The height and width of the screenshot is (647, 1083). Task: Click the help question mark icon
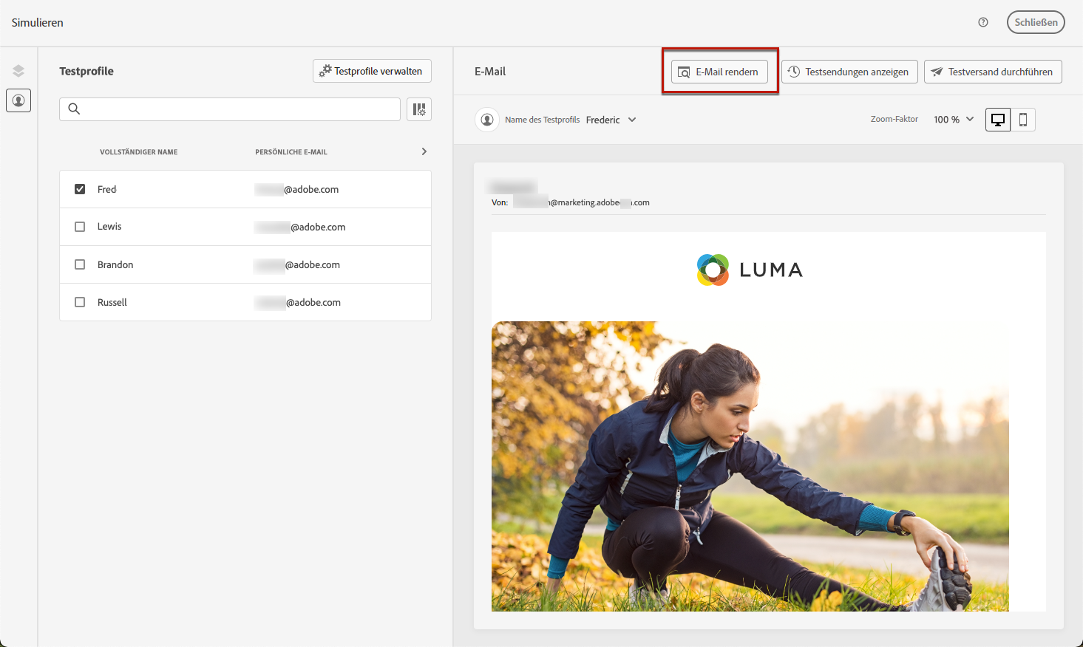coord(983,22)
